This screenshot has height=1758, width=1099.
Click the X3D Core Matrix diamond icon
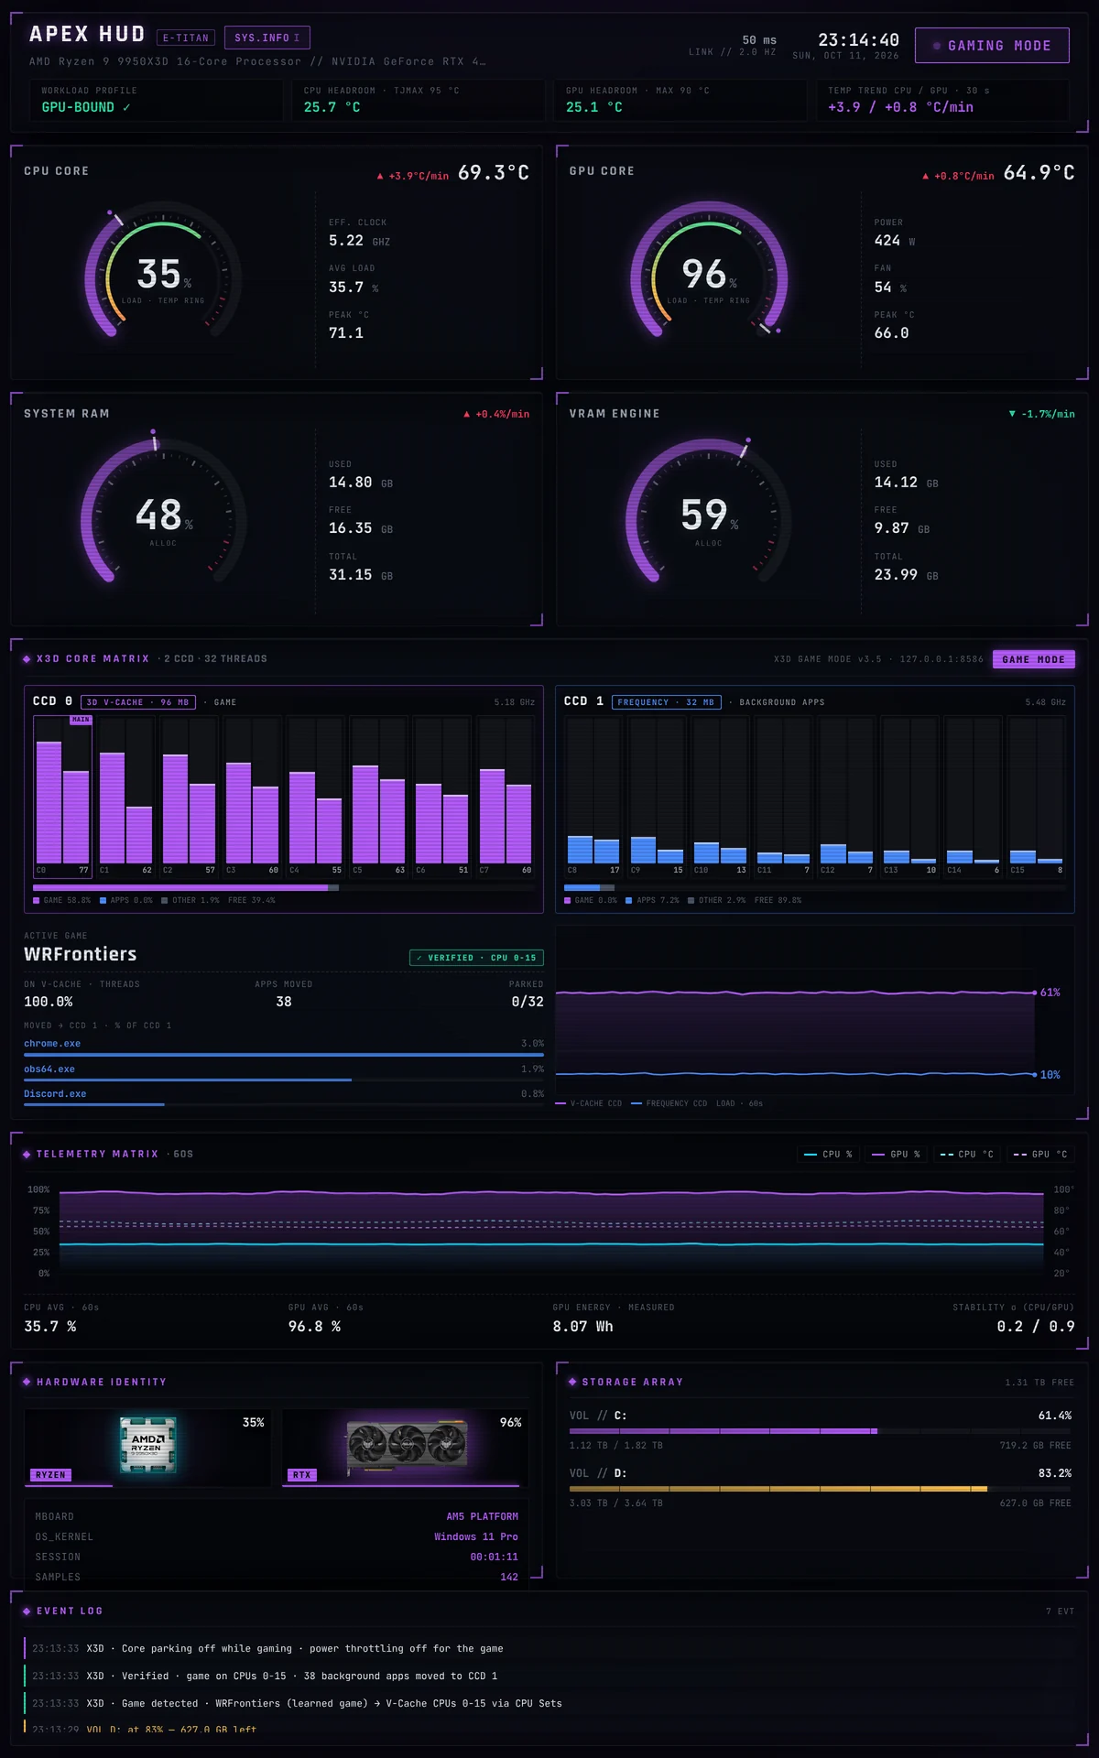click(27, 659)
